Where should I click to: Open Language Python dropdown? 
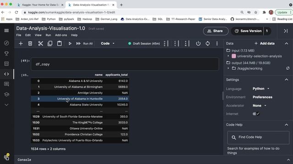[x=261, y=89]
